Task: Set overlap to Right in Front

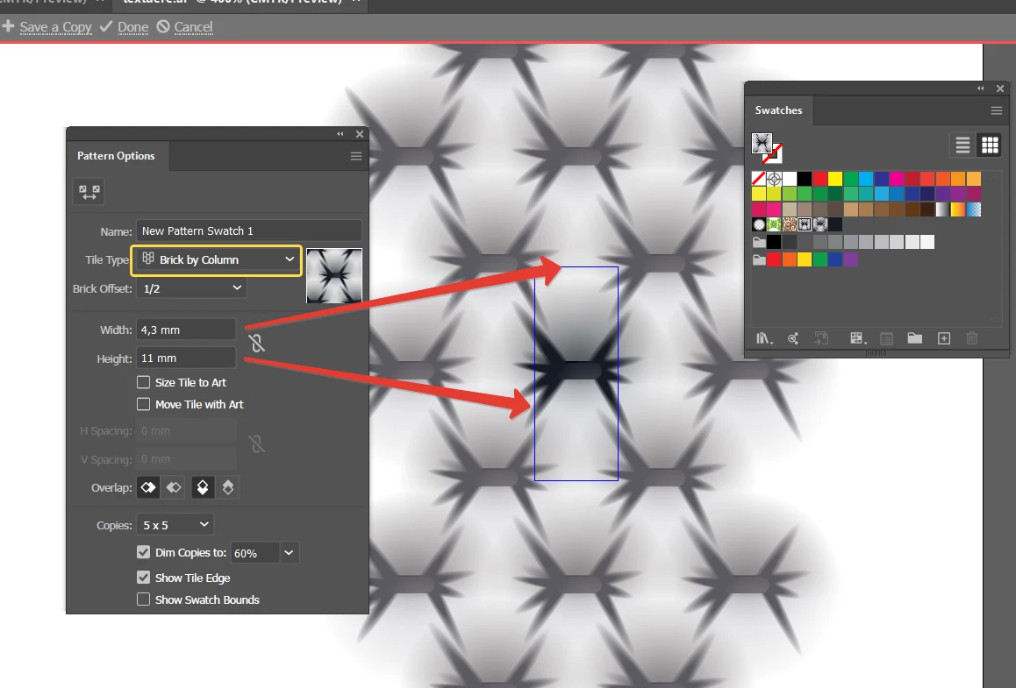Action: tap(174, 487)
